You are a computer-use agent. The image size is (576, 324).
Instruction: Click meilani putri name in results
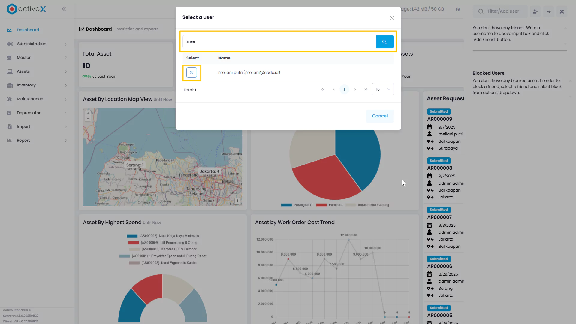(249, 72)
